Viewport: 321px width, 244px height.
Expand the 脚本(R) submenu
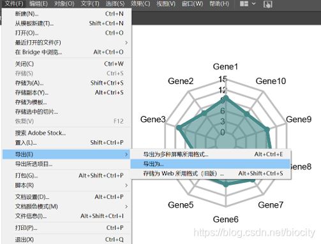pos(67,185)
